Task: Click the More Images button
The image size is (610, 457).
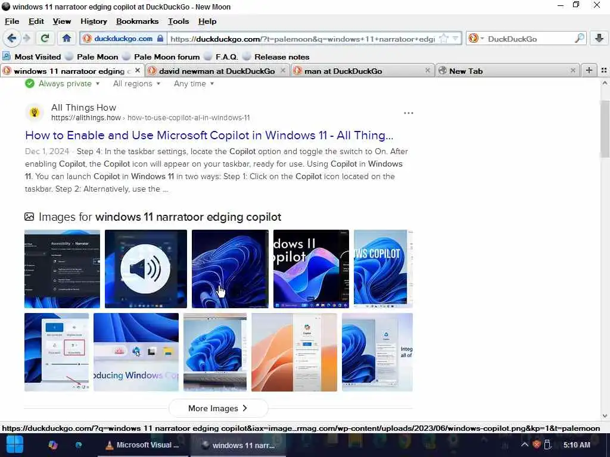Action: coord(218,408)
